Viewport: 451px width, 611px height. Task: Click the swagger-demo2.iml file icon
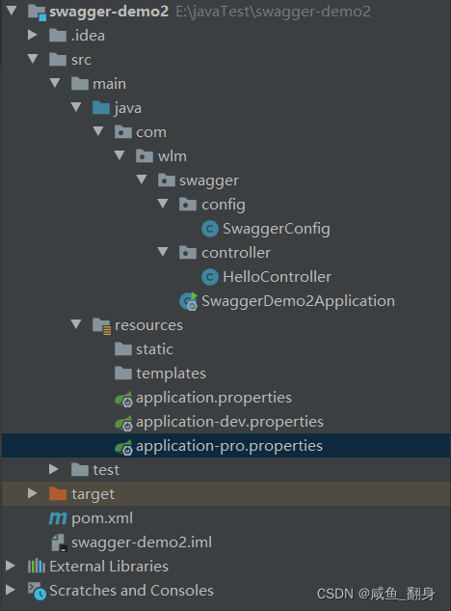coord(59,542)
